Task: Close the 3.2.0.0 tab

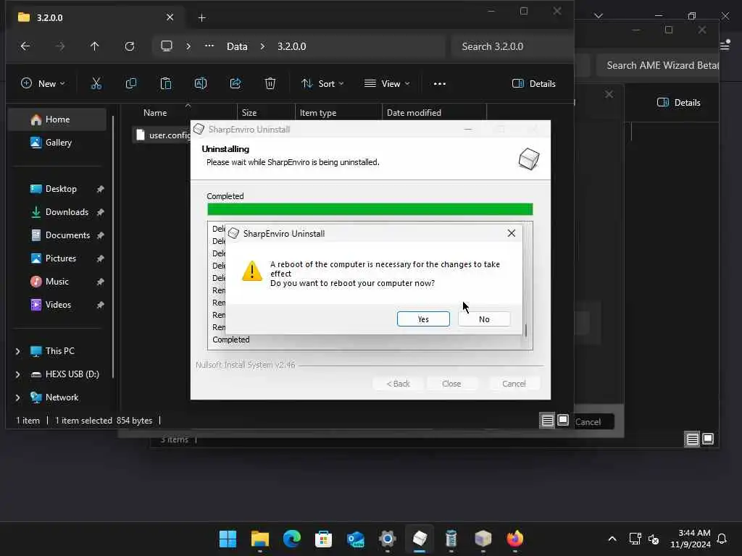Action: 170,17
